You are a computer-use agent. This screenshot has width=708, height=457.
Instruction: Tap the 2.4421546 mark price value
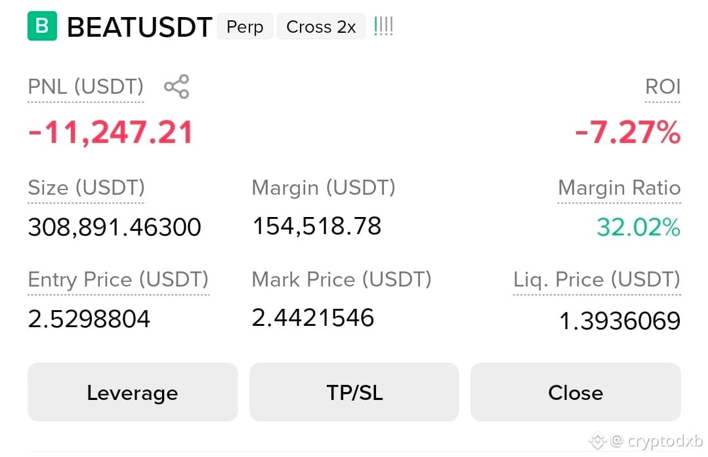click(x=313, y=317)
